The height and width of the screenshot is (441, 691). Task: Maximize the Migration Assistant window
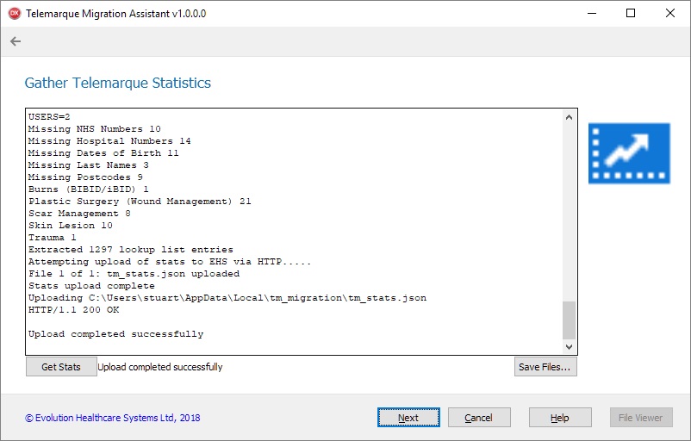[631, 14]
